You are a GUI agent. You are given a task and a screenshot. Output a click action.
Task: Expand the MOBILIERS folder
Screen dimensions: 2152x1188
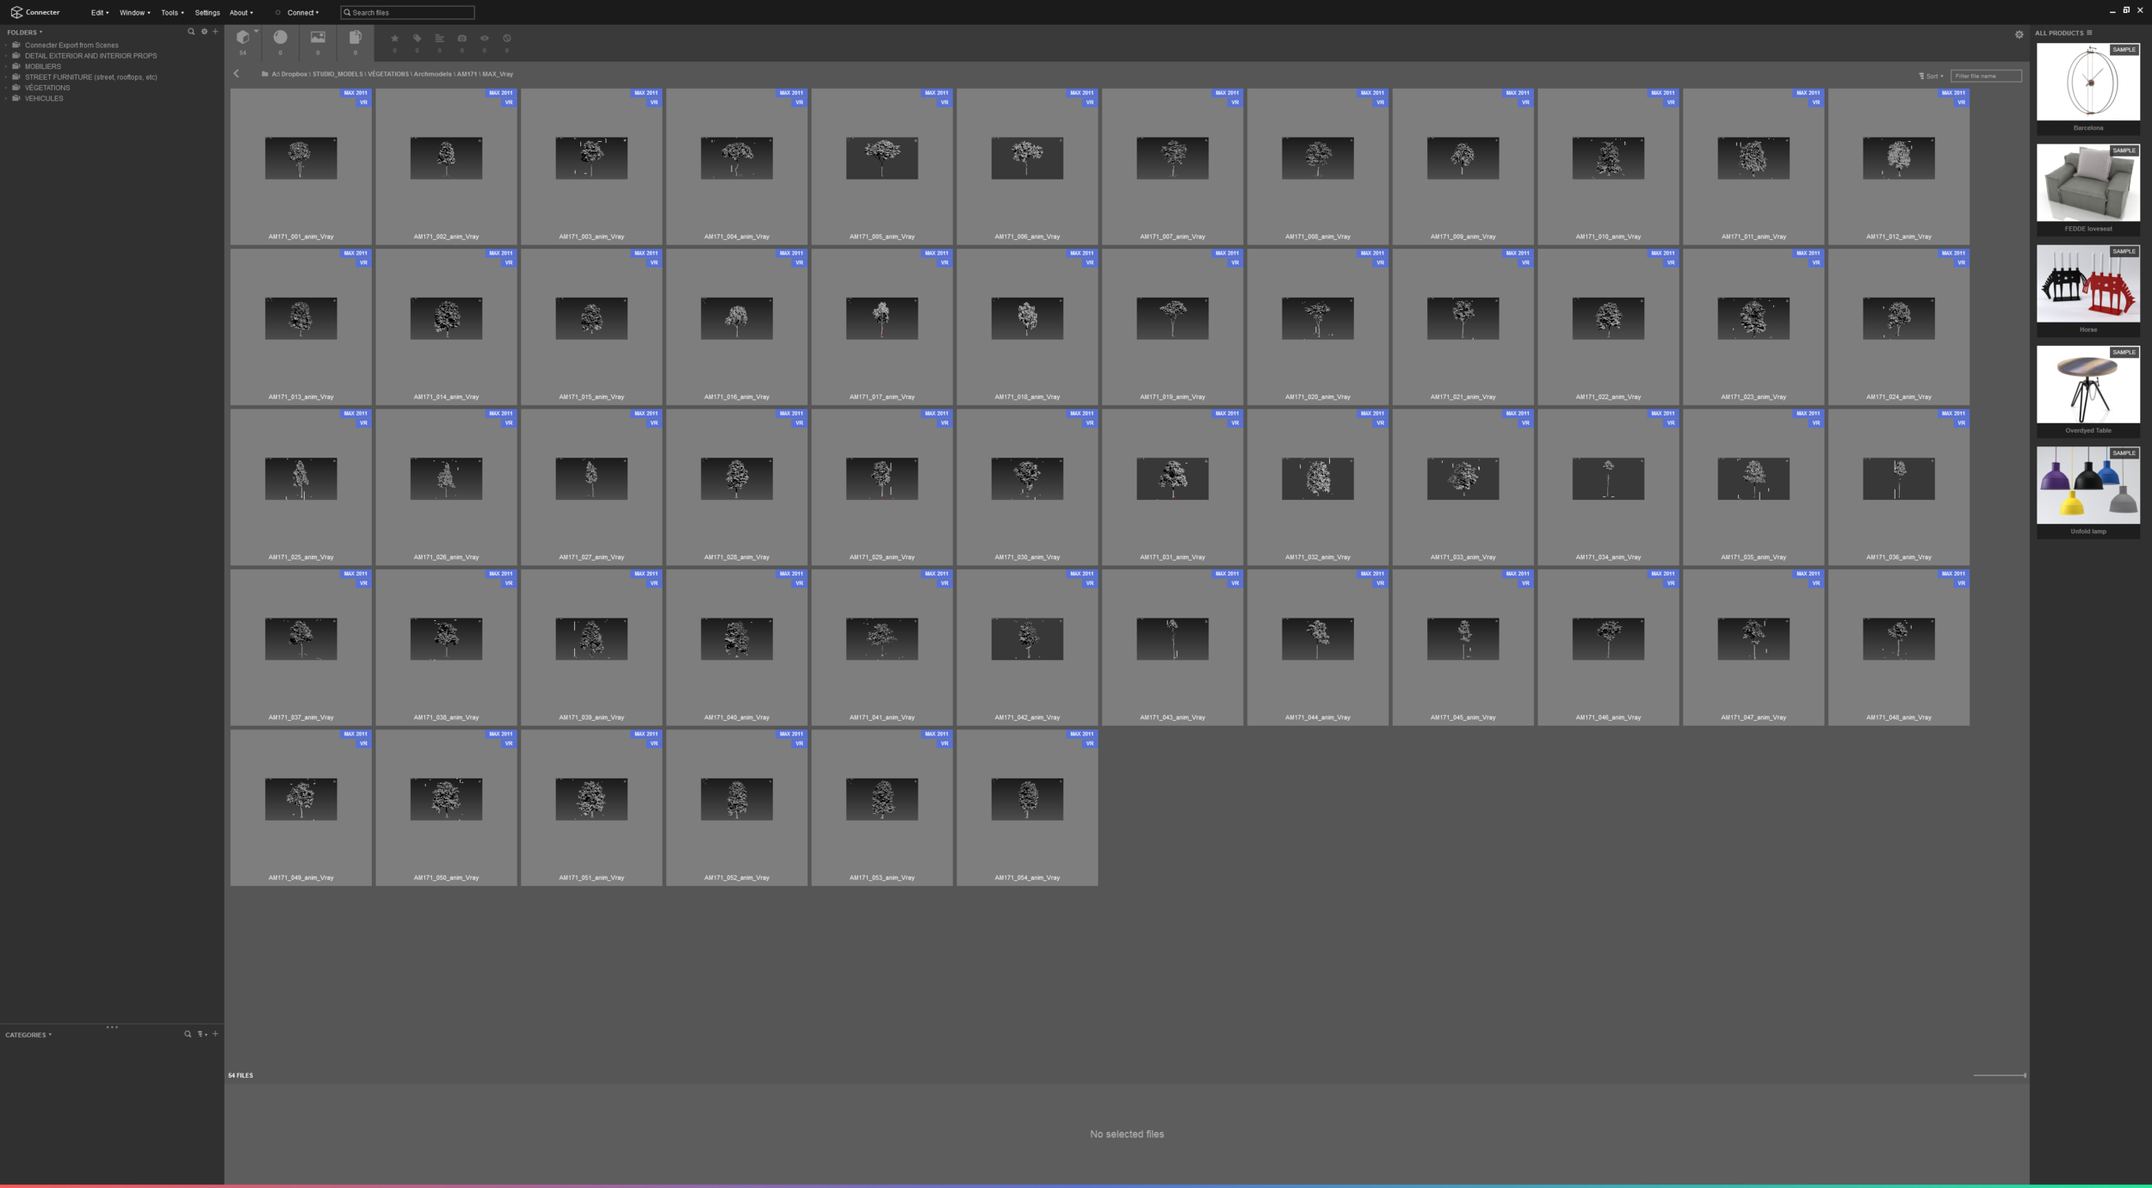tap(6, 66)
